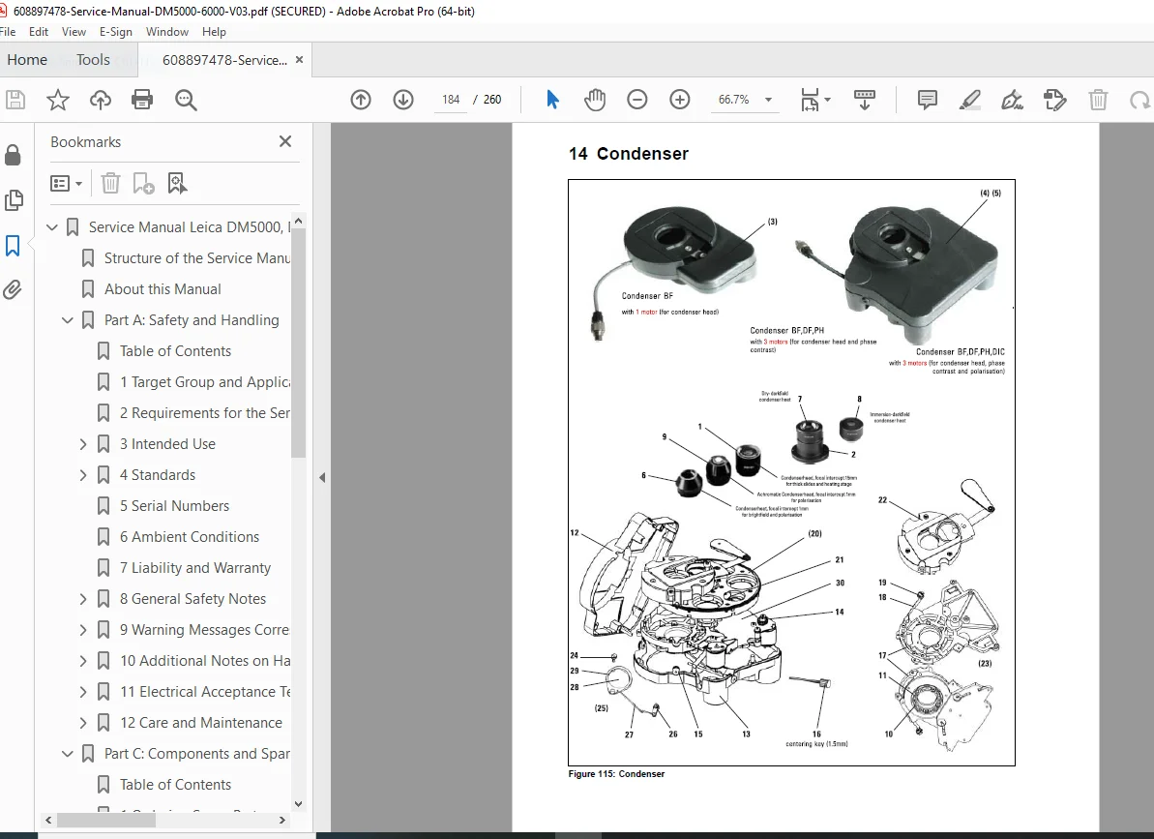
Task: Open the Window menu
Action: (167, 32)
